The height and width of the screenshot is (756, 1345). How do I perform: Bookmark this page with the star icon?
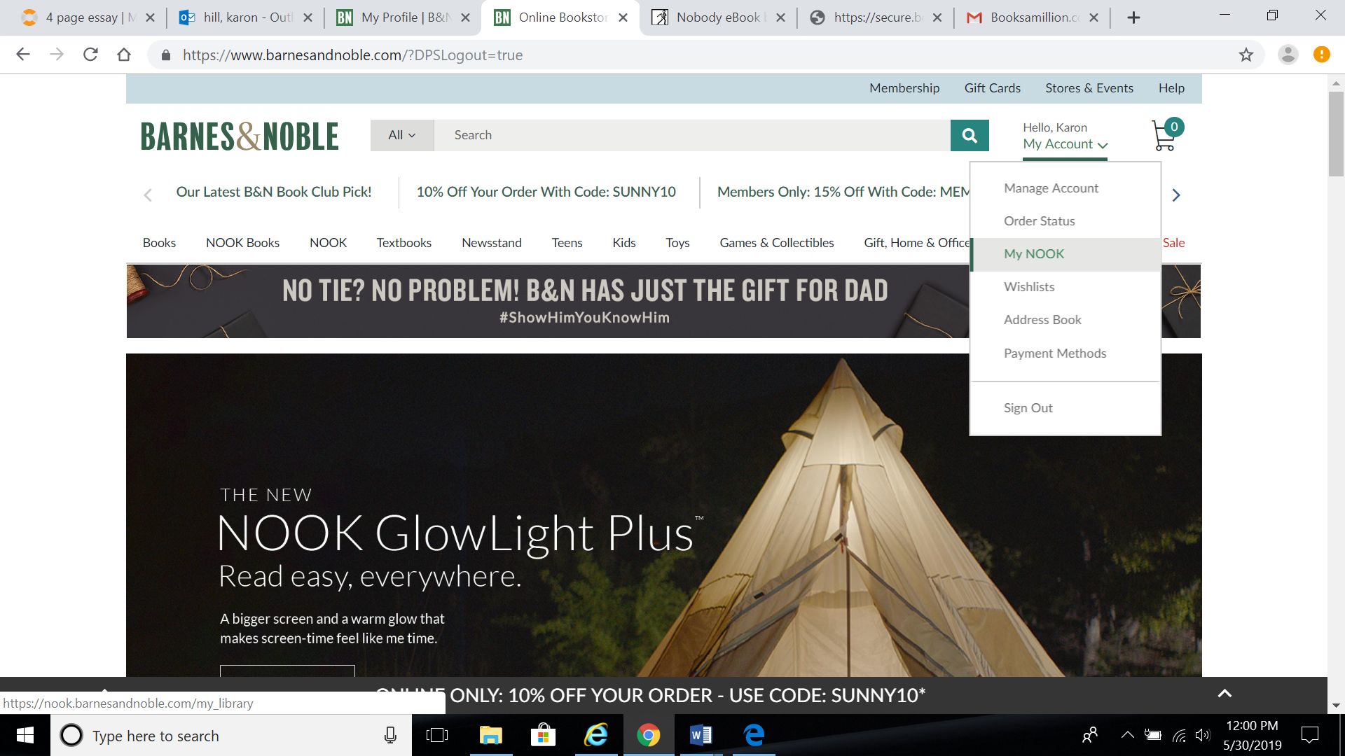[1246, 55]
